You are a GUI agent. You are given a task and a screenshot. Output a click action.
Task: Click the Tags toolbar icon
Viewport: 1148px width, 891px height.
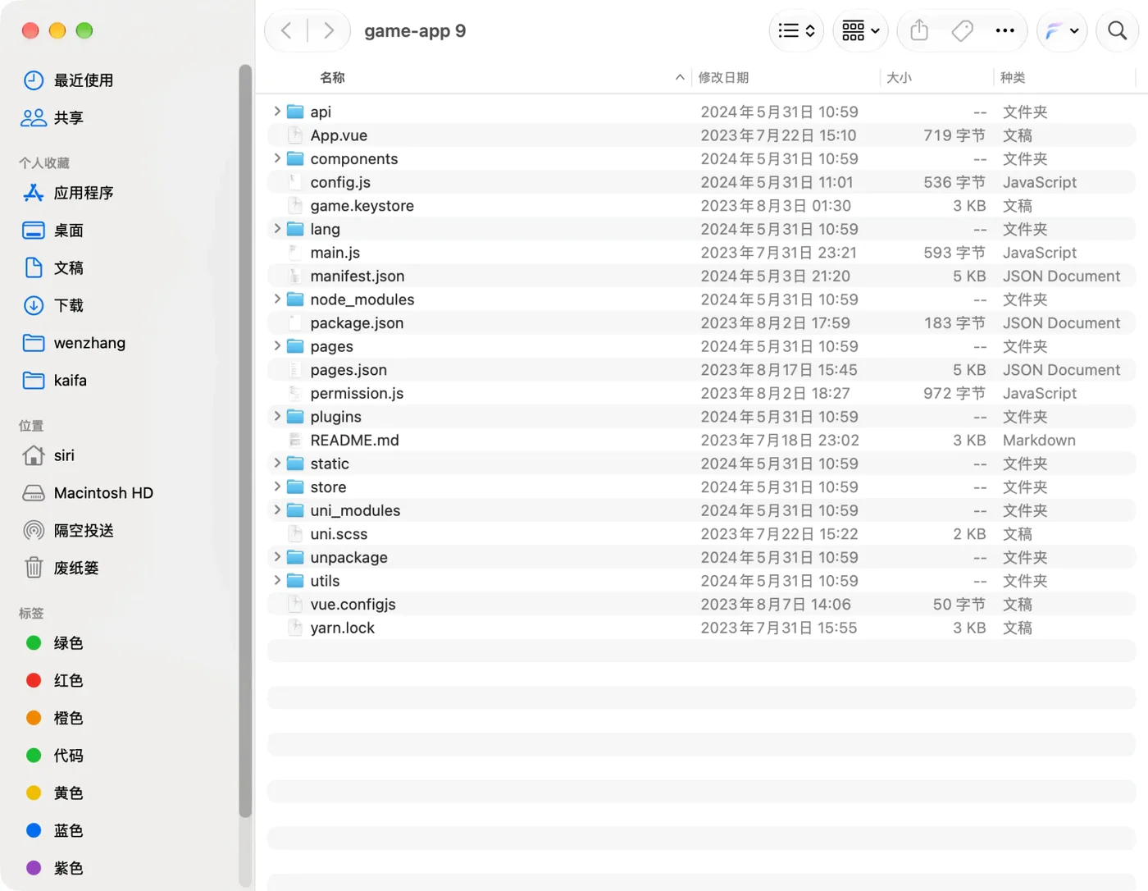(962, 31)
